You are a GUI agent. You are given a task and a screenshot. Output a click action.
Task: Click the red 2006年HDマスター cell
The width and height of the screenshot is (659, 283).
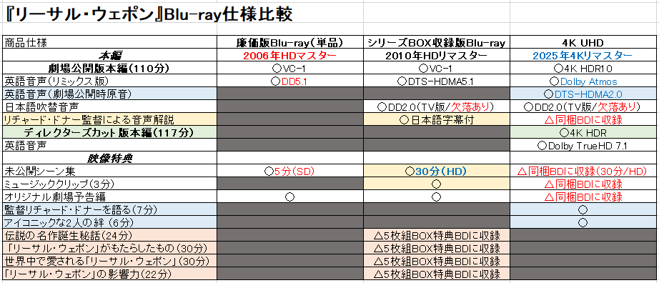(289, 56)
